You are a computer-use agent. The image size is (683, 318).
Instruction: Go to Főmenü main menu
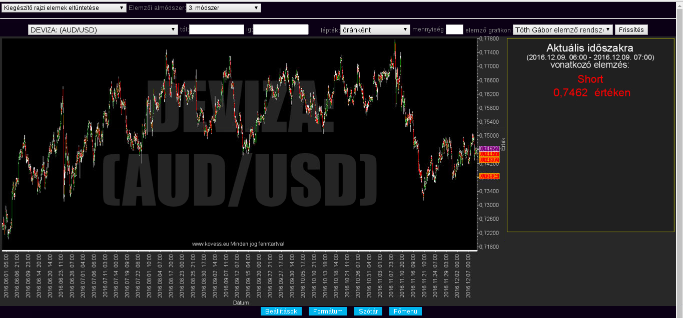tap(405, 312)
